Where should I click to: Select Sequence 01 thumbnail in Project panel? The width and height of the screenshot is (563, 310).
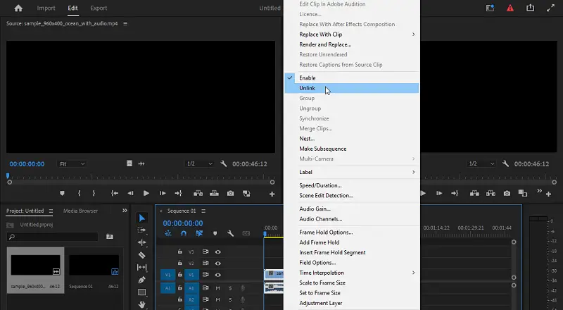[94, 265]
